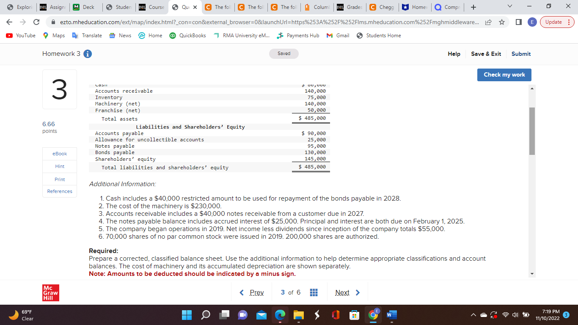Open the Payments Hub bookmark
This screenshot has width=578, height=325.
click(298, 36)
